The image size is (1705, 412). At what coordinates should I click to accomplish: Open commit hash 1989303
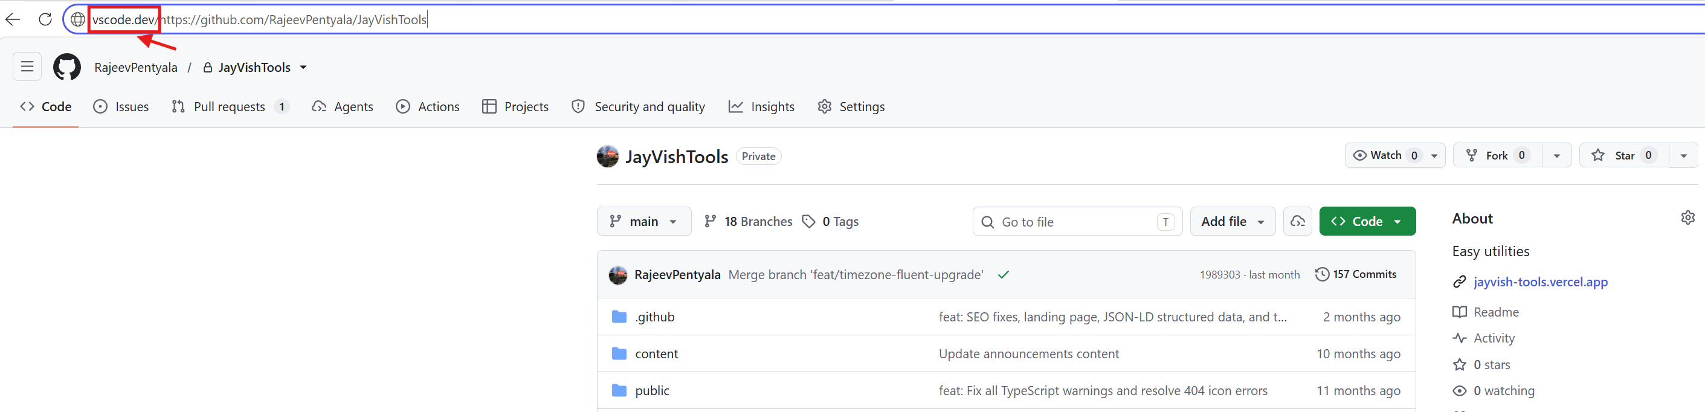[x=1220, y=274]
